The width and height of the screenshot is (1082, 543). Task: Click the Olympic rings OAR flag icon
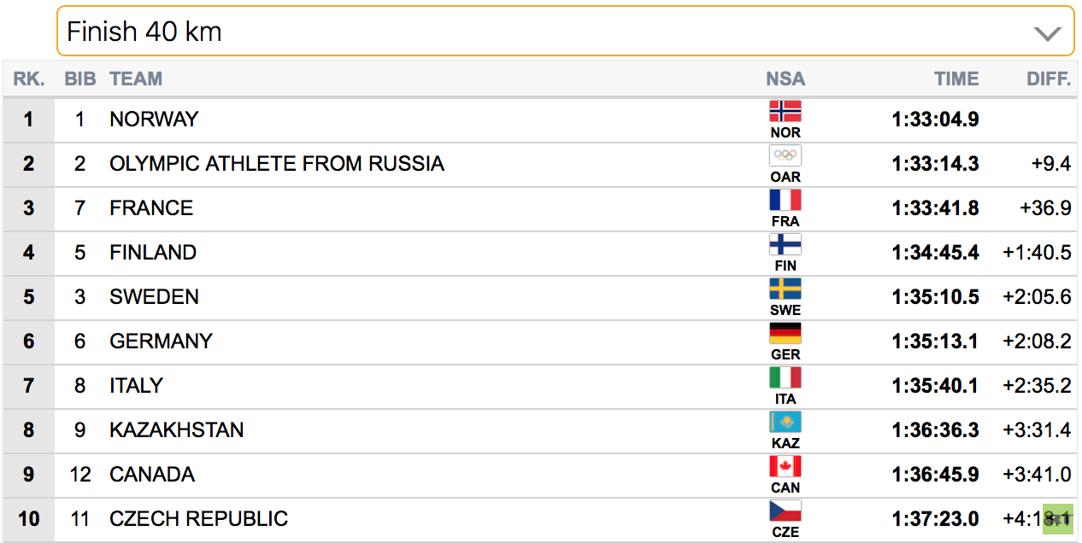(x=785, y=155)
